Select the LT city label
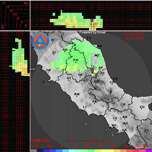 point(85,107)
